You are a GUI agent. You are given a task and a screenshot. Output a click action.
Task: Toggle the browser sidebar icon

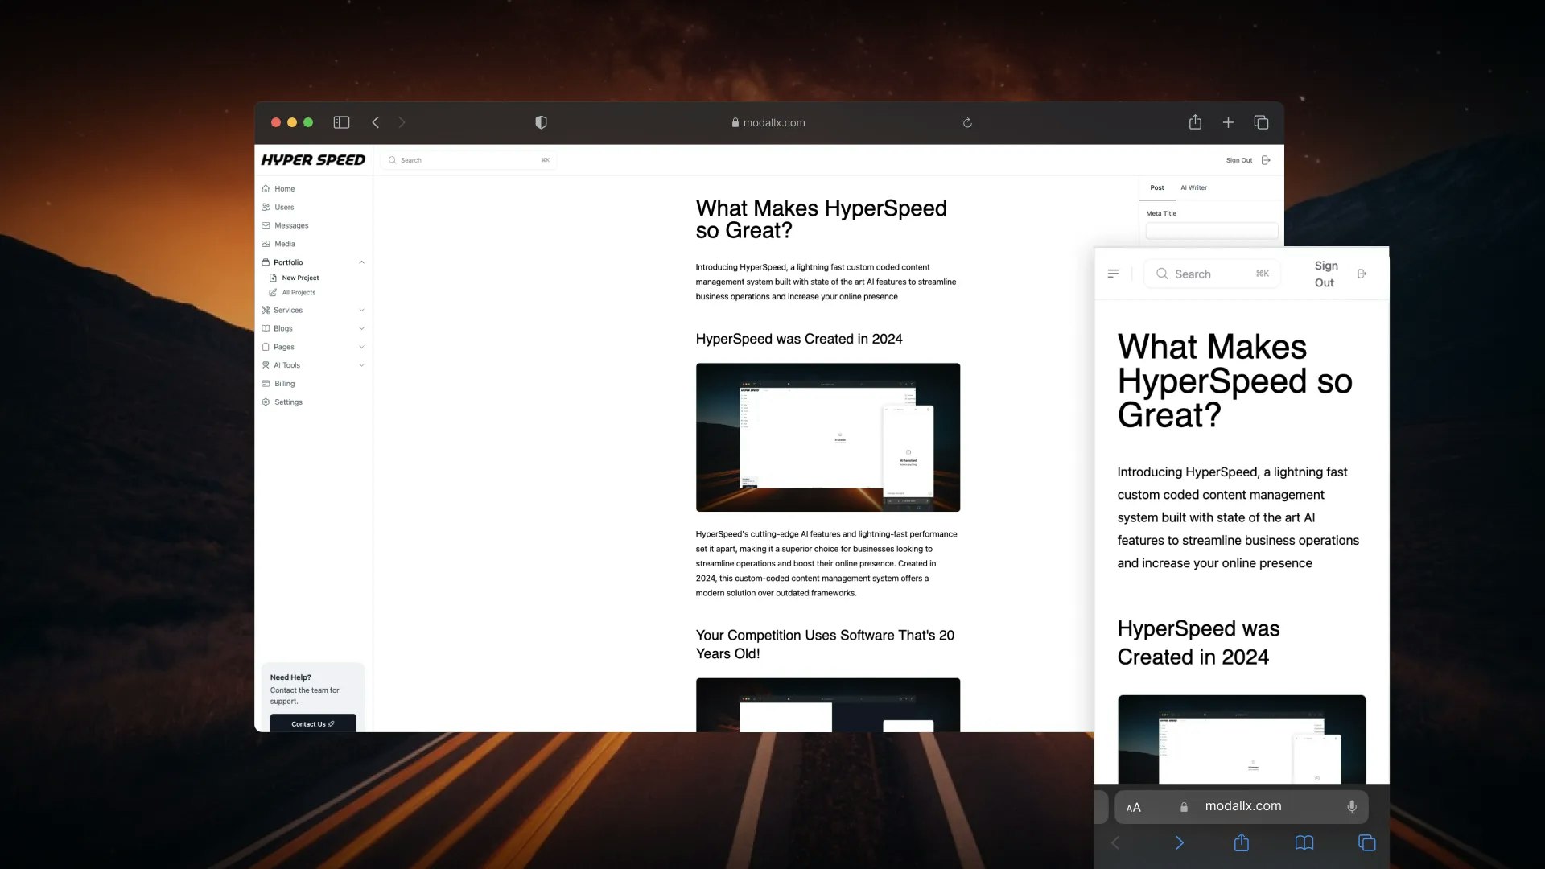341,122
